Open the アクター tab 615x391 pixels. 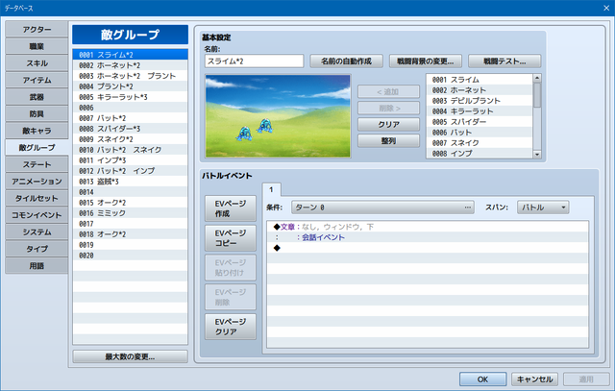(x=37, y=30)
